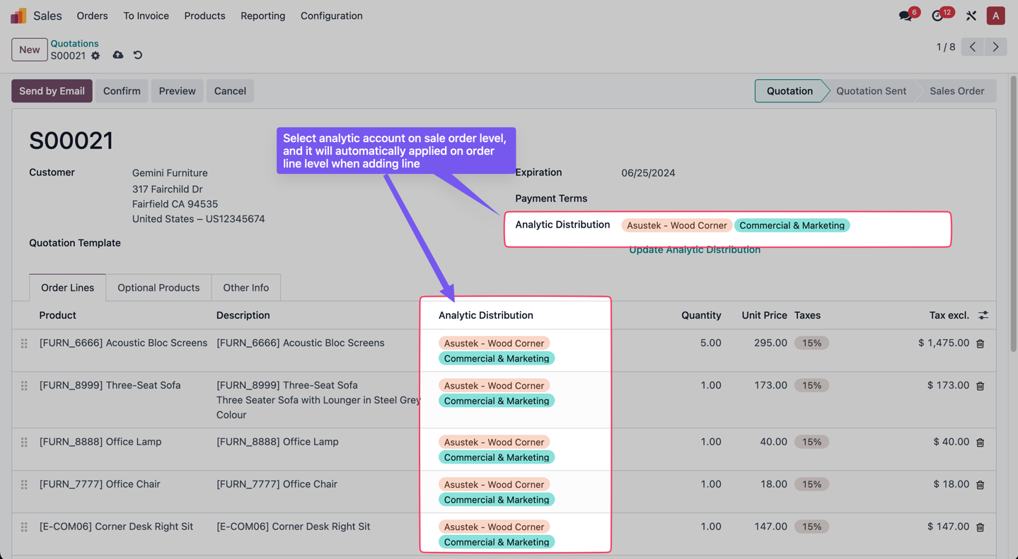
Task: Delete the Acoustic Bloc Screens line
Action: click(x=980, y=343)
